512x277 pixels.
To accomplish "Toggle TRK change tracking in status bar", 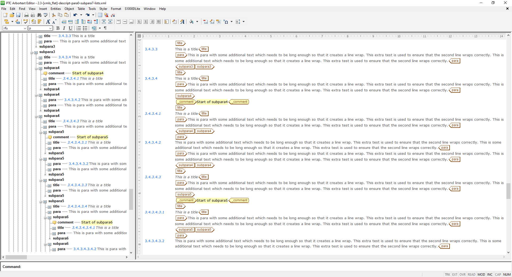I will coord(447,275).
